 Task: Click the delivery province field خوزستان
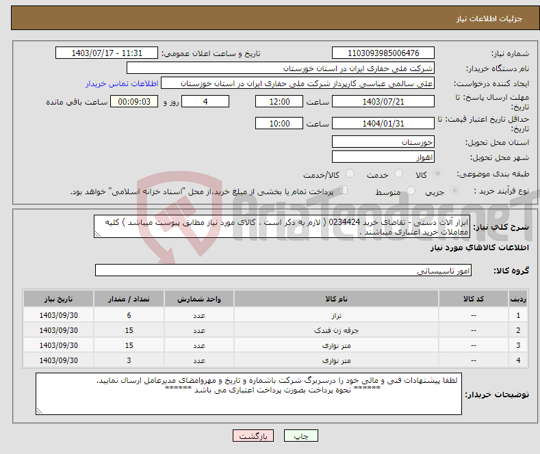pyautogui.click(x=383, y=142)
